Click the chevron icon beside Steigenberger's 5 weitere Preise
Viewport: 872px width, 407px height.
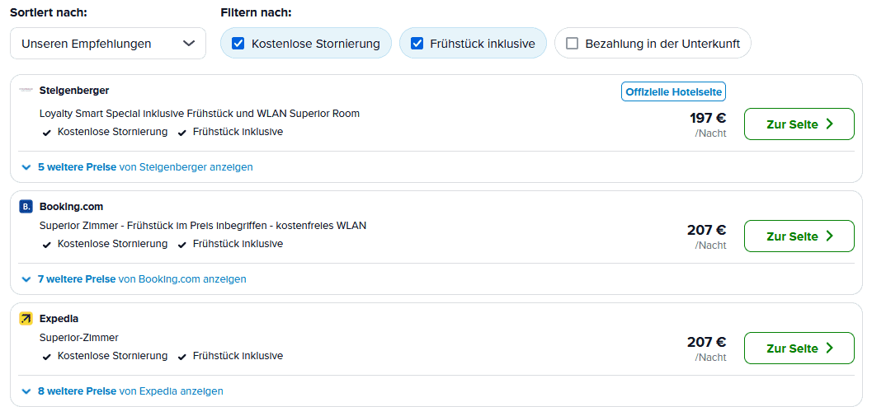coord(26,167)
